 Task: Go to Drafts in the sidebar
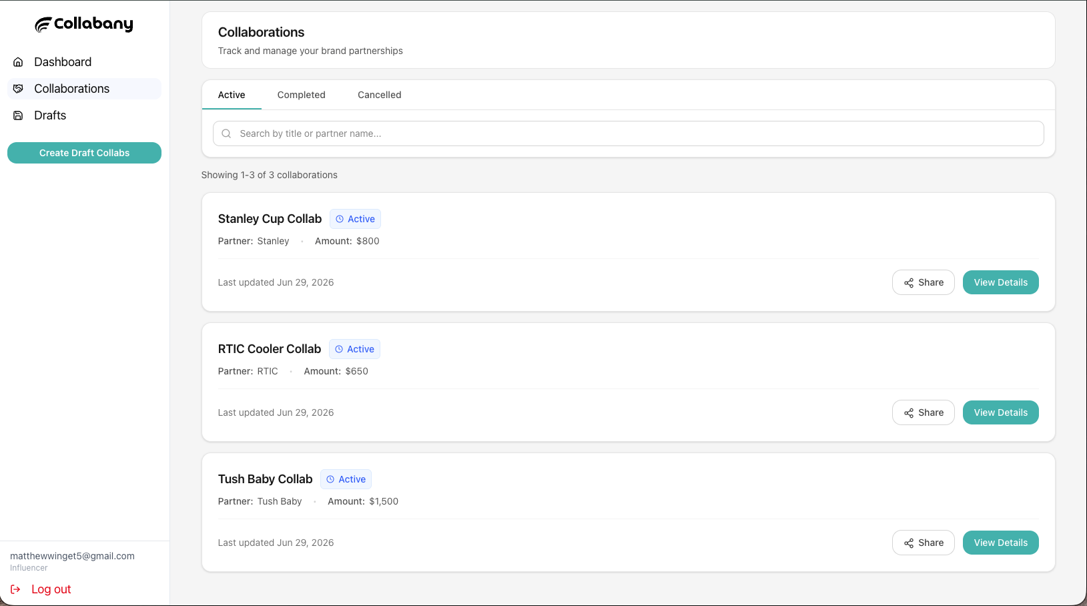[x=84, y=115]
